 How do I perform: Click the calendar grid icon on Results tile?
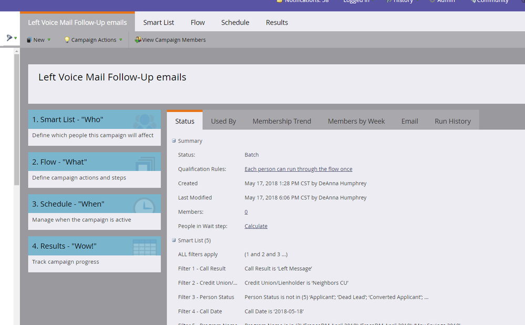[x=145, y=246]
